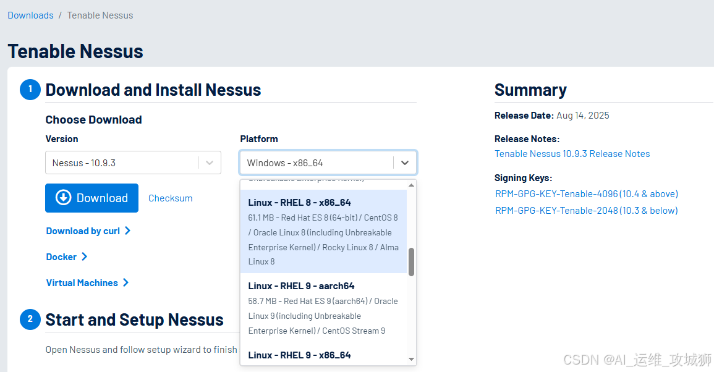Viewport: 714px width, 372px height.
Task: Click the Platform dropdown chevron arrow
Action: [x=404, y=163]
